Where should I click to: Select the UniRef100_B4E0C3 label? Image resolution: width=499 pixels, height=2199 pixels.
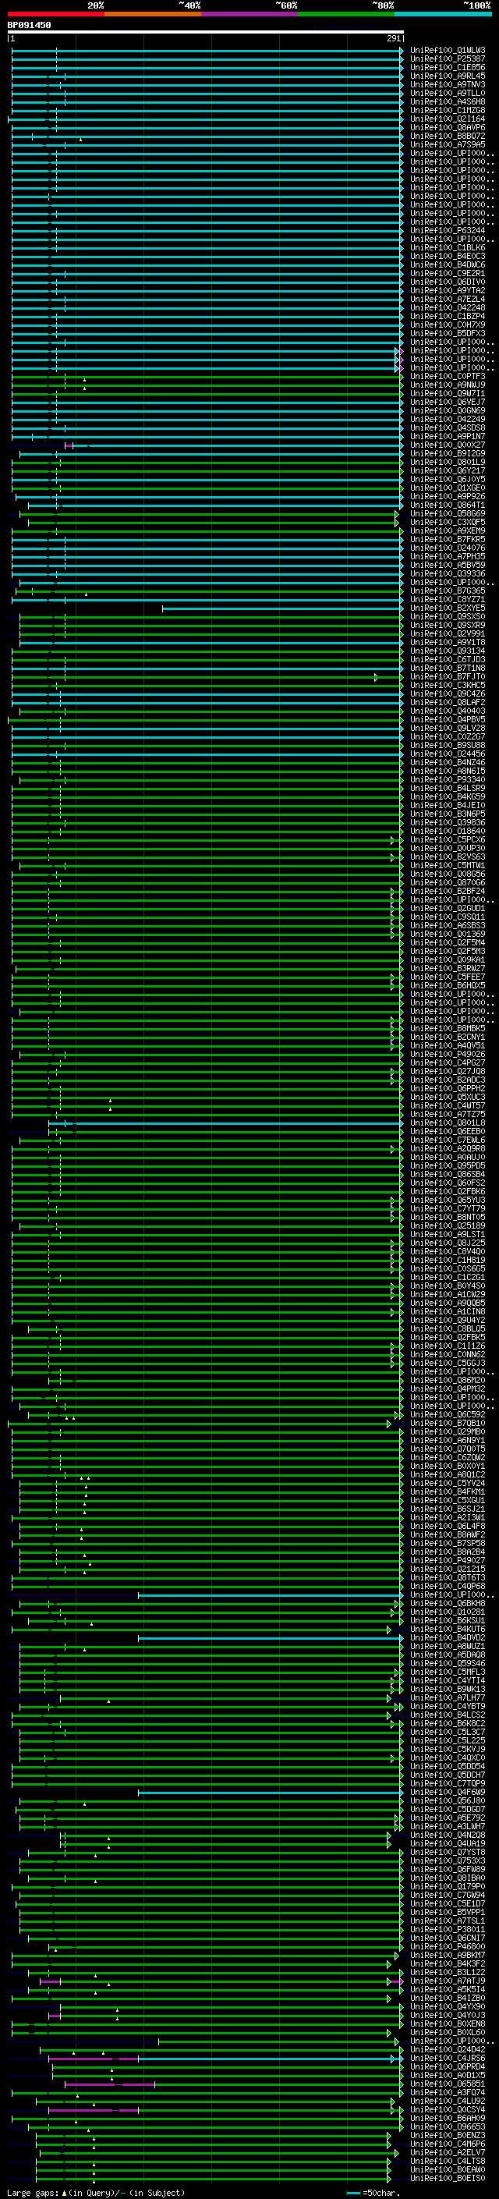448,256
